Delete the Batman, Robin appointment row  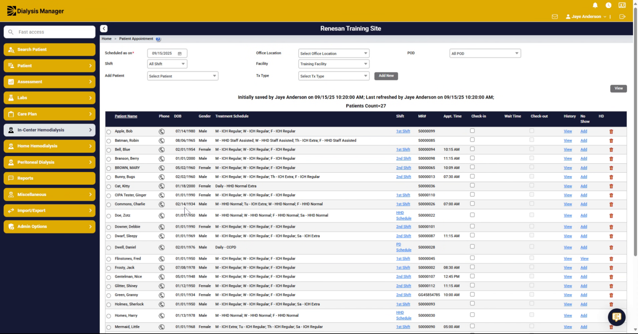pyautogui.click(x=611, y=141)
